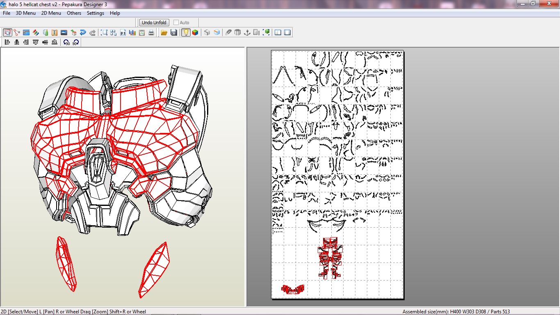Rotate parts 90 degrees clockwise
Viewport: 560px width, 315px height.
[76, 42]
